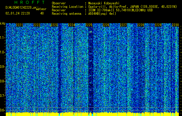
Task: Click the date and time 02.01.24 22:20
Action: click(18, 13)
